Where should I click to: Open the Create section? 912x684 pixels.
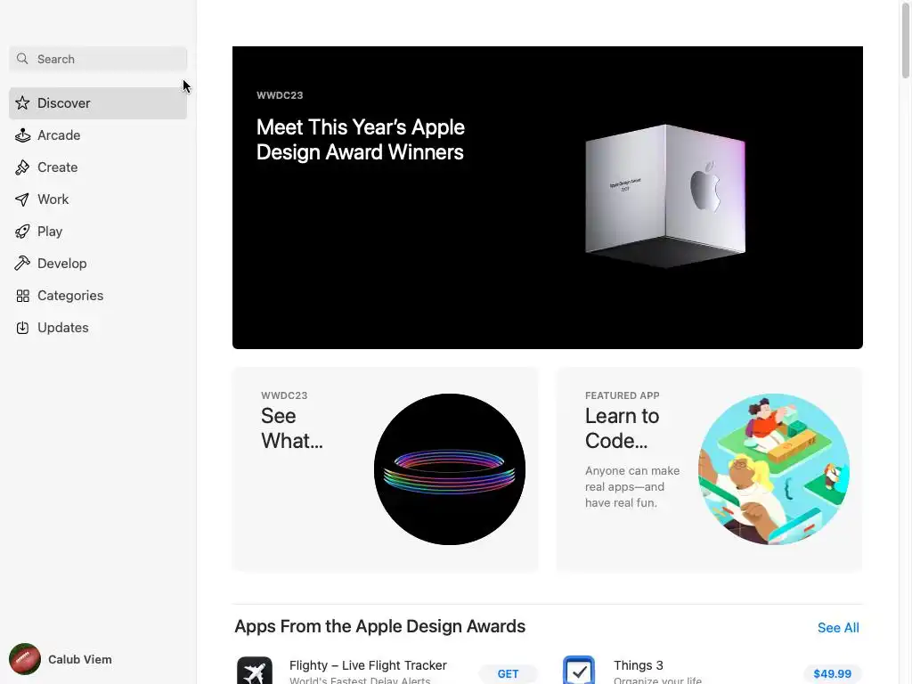[98, 167]
